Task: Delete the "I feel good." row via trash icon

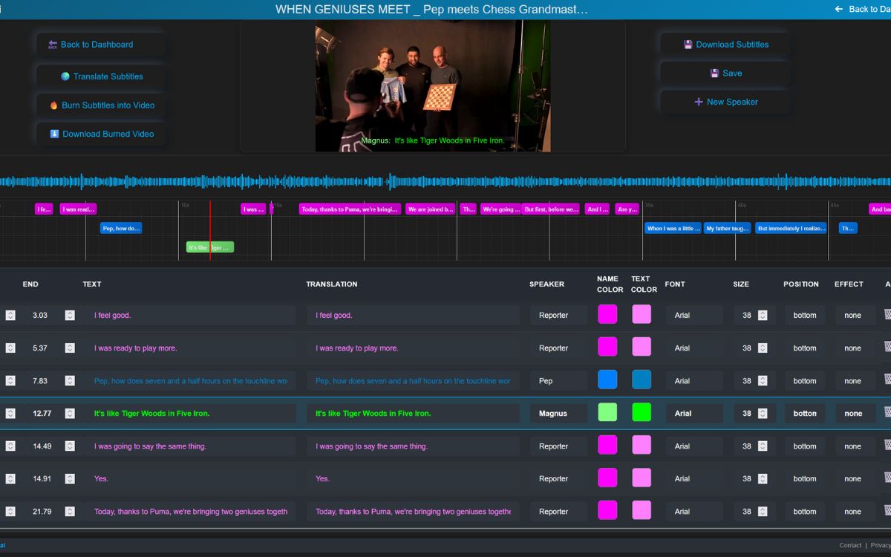Action: pos(887,315)
